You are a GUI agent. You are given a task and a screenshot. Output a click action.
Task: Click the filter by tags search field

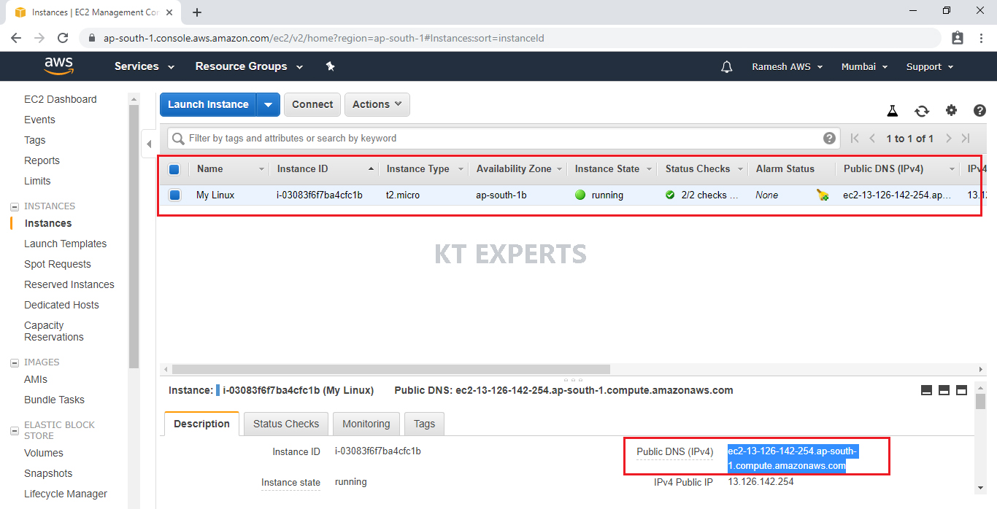pos(504,139)
